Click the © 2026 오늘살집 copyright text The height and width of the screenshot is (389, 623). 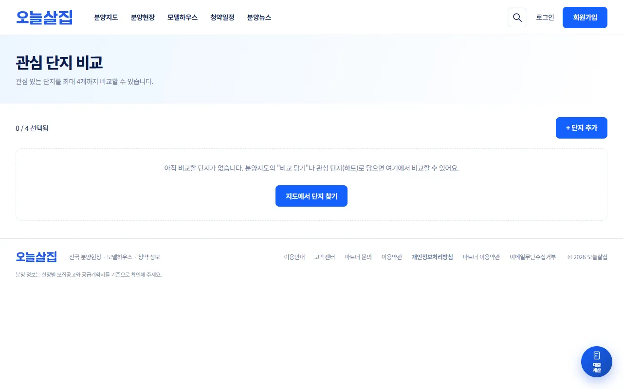[x=587, y=257]
